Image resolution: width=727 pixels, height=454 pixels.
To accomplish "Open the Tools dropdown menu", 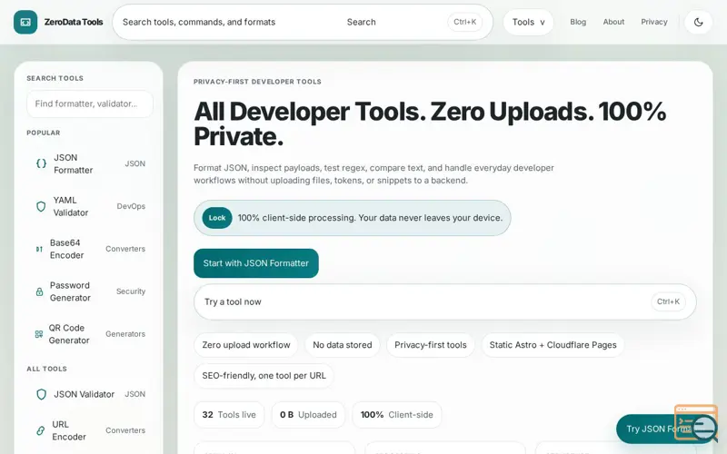I will point(528,22).
